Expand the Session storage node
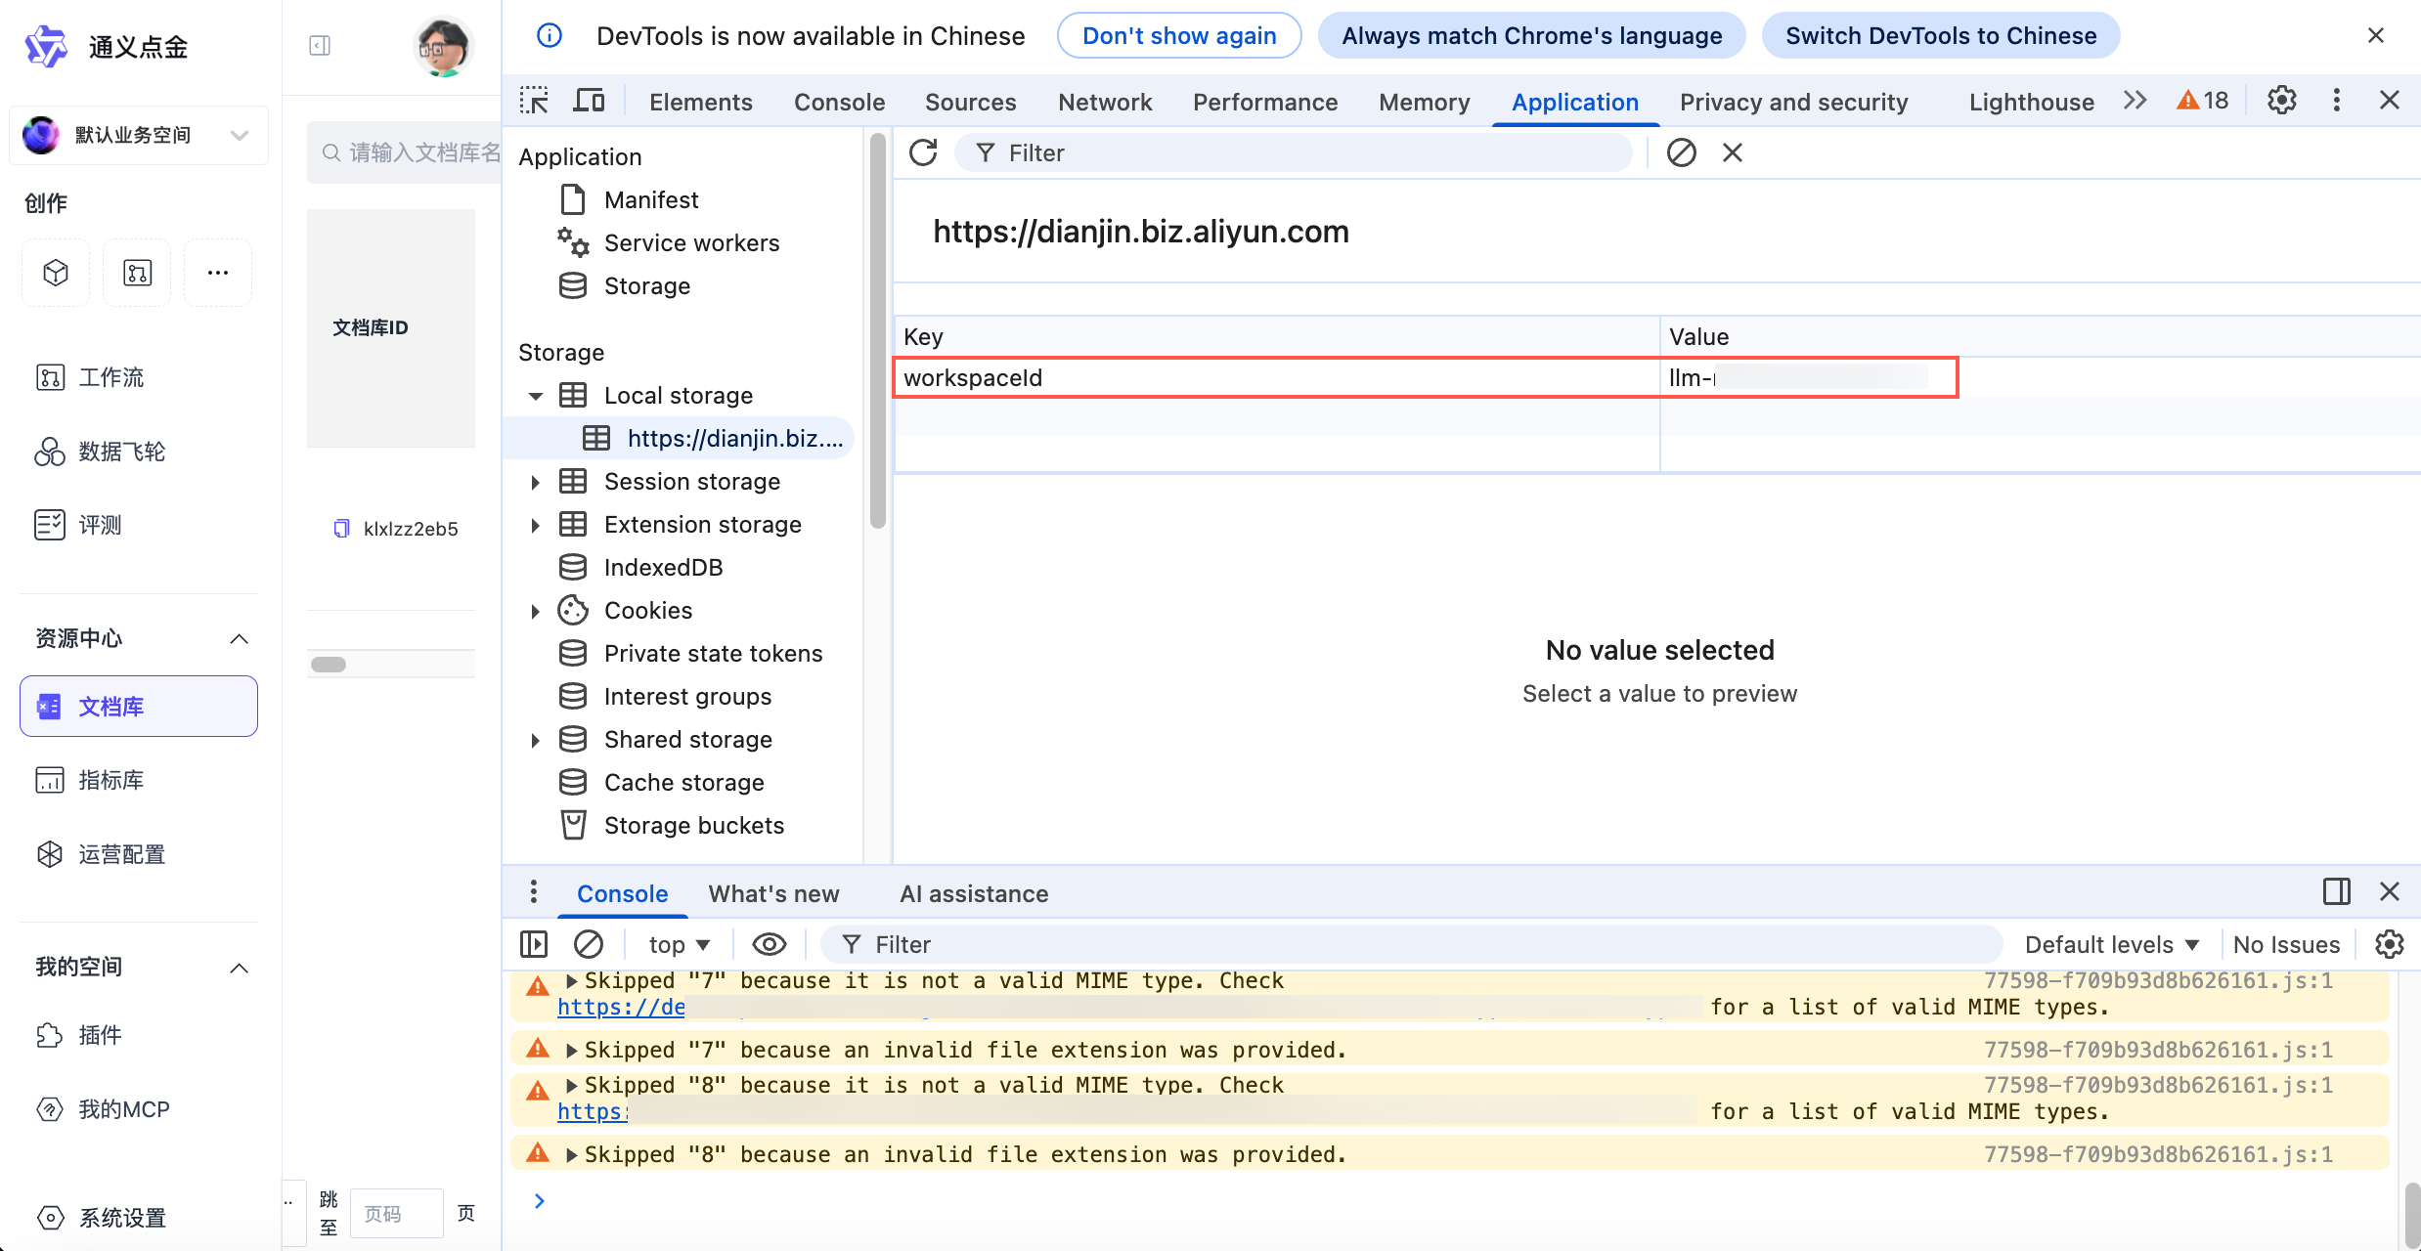This screenshot has height=1251, width=2421. click(x=535, y=482)
